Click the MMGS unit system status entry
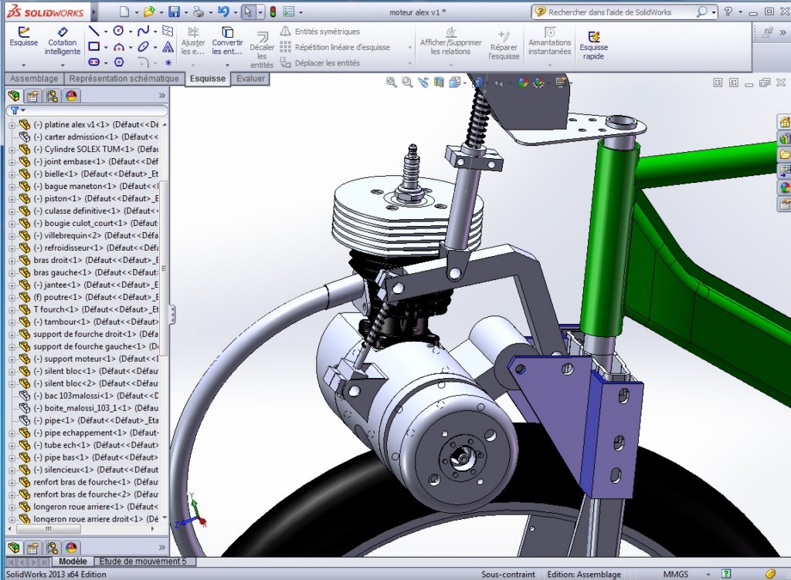Screen dimensions: 791x580 (x=676, y=574)
